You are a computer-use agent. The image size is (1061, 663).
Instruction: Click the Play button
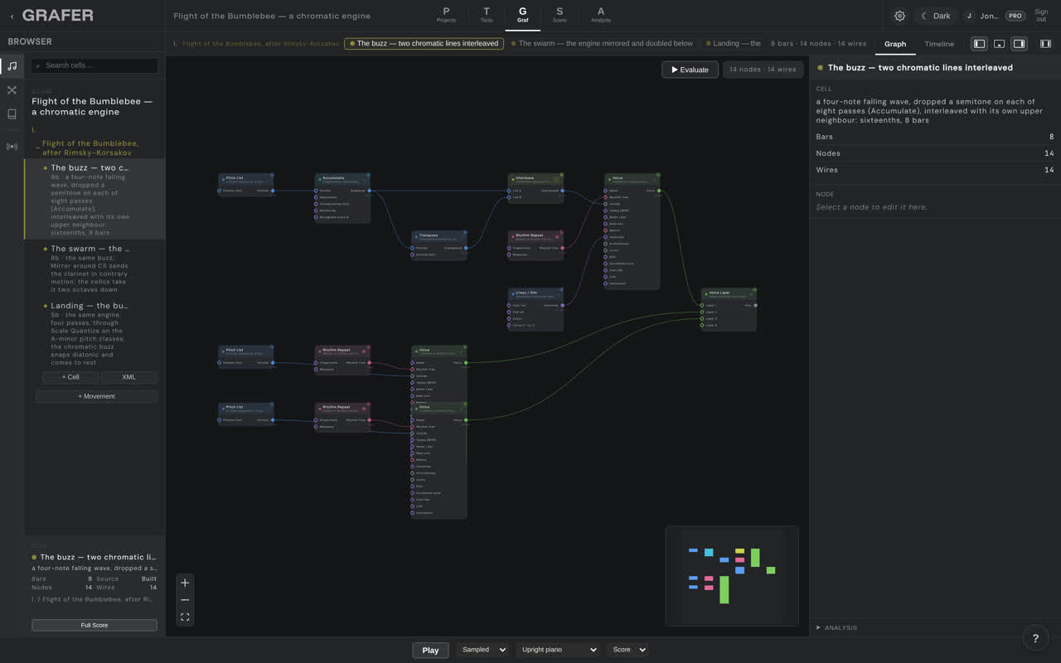coord(430,650)
